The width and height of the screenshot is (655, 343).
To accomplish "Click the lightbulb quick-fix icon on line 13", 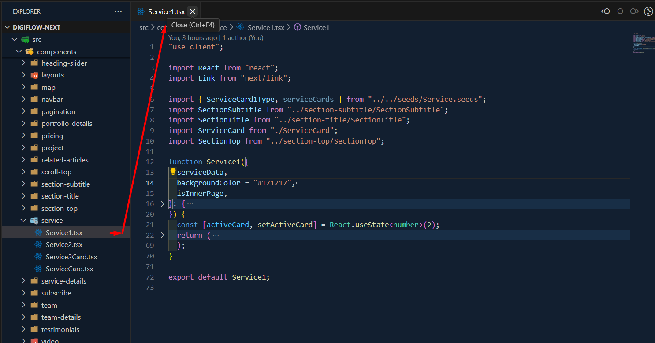I will pos(173,172).
